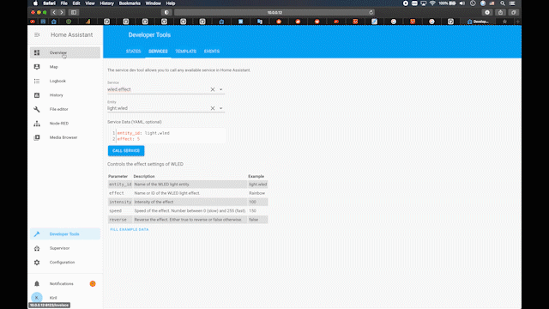This screenshot has width=549, height=309.
Task: Switch to the STATES tab
Action: coord(134,51)
